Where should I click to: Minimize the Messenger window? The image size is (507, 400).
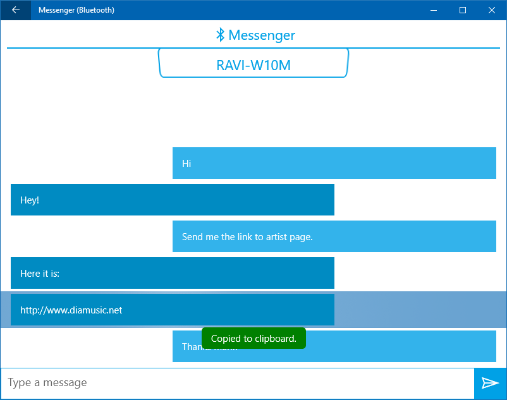434,10
